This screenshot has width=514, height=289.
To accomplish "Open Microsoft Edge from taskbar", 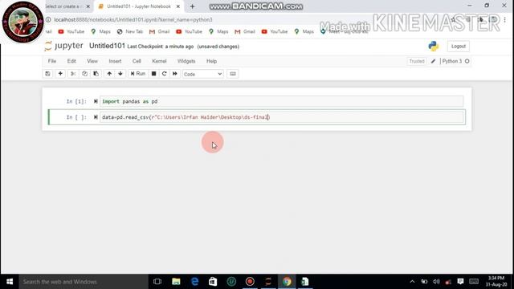I will (194, 282).
